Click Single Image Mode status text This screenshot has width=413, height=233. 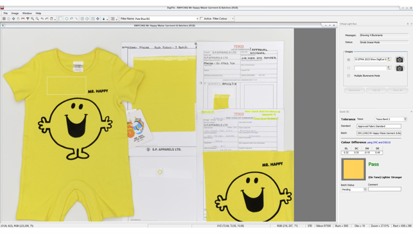click(x=370, y=42)
